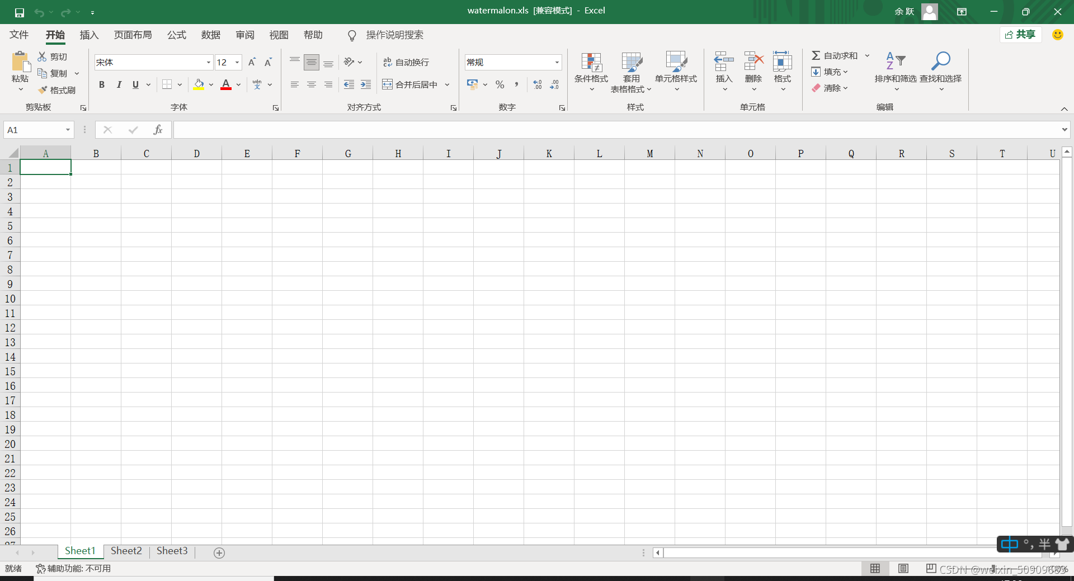Viewport: 1074px width, 581px height.
Task: Toggle align text left
Action: pos(295,84)
